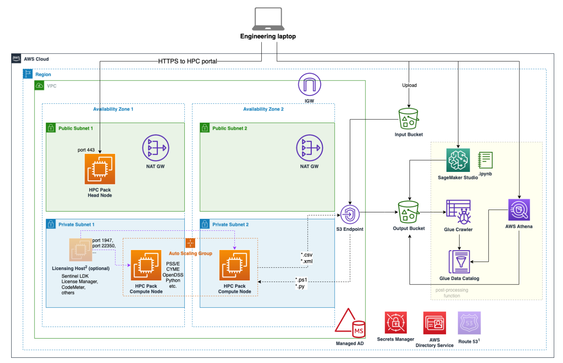The height and width of the screenshot is (363, 563).
Task: Select the Glue Crawler icon
Action: [x=458, y=212]
